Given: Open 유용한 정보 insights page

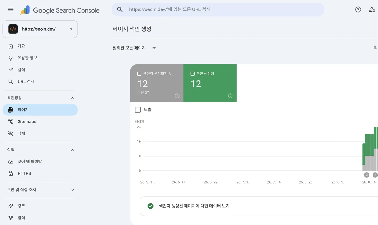Looking at the screenshot, I should [40, 58].
